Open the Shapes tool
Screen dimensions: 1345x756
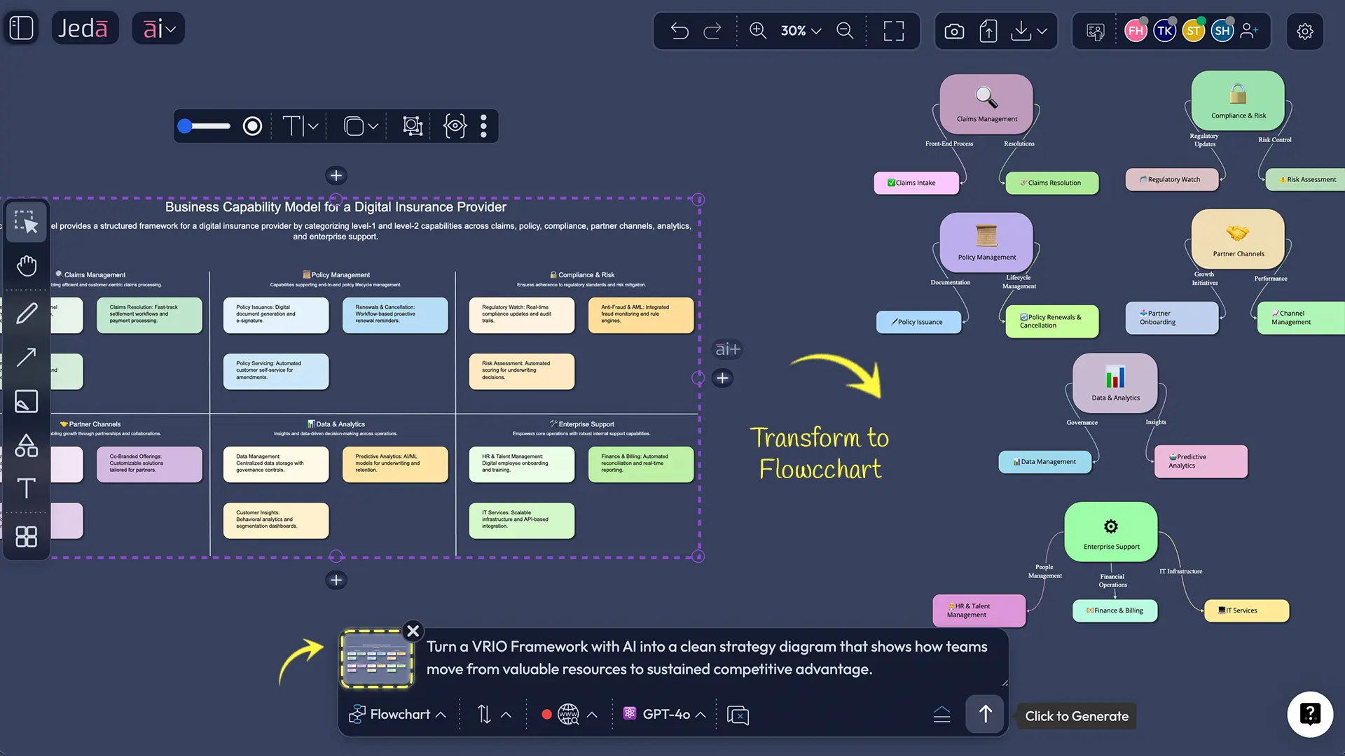click(x=27, y=445)
